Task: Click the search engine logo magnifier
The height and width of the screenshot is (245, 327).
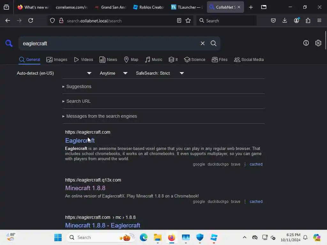Action: click(x=9, y=43)
